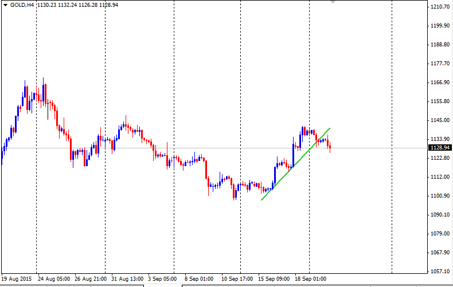Select the green trendline on chart
This screenshot has width=453, height=287.
(295, 164)
